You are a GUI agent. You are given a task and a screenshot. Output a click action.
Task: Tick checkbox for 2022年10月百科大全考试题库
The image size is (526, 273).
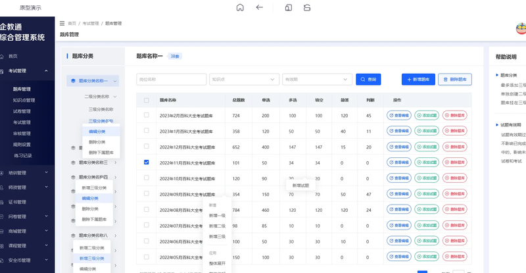(x=146, y=178)
